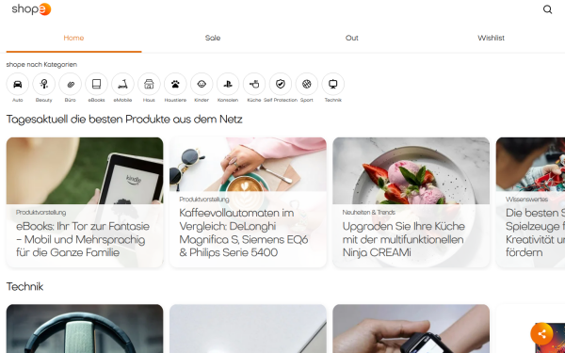This screenshot has width=565, height=353.
Task: Open the search magnifier icon
Action: pos(547,9)
